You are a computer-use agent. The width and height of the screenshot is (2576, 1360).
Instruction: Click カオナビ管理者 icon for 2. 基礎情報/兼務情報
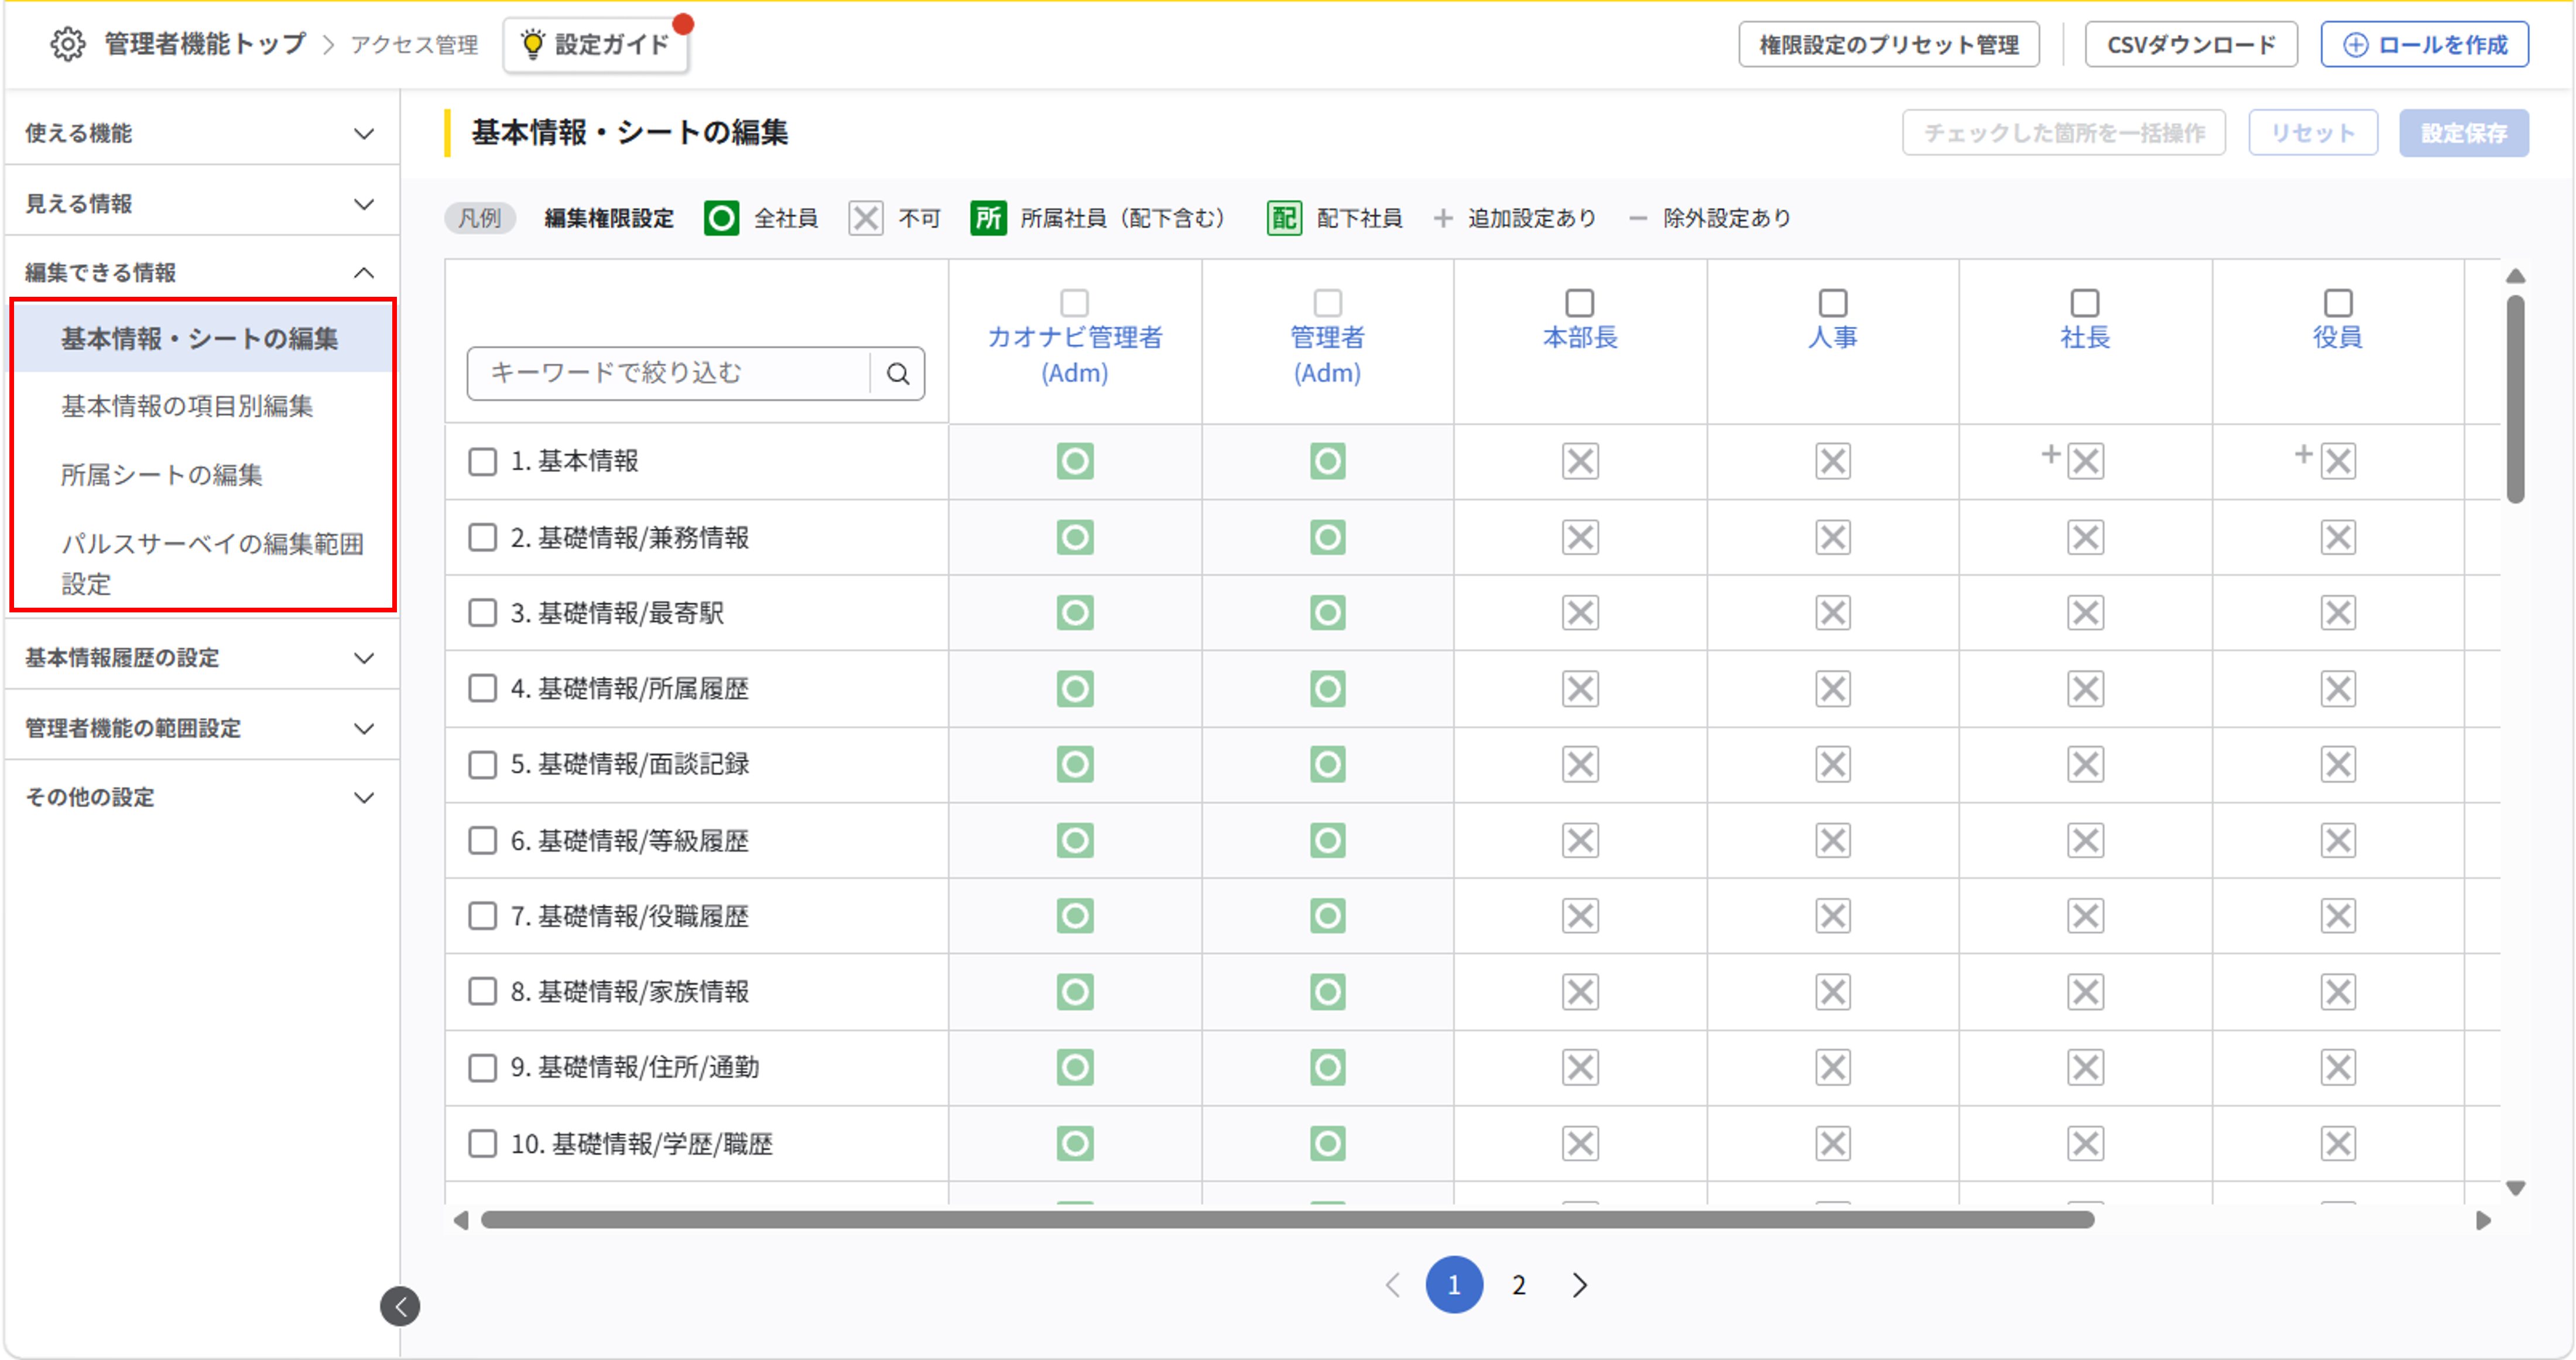pos(1075,537)
